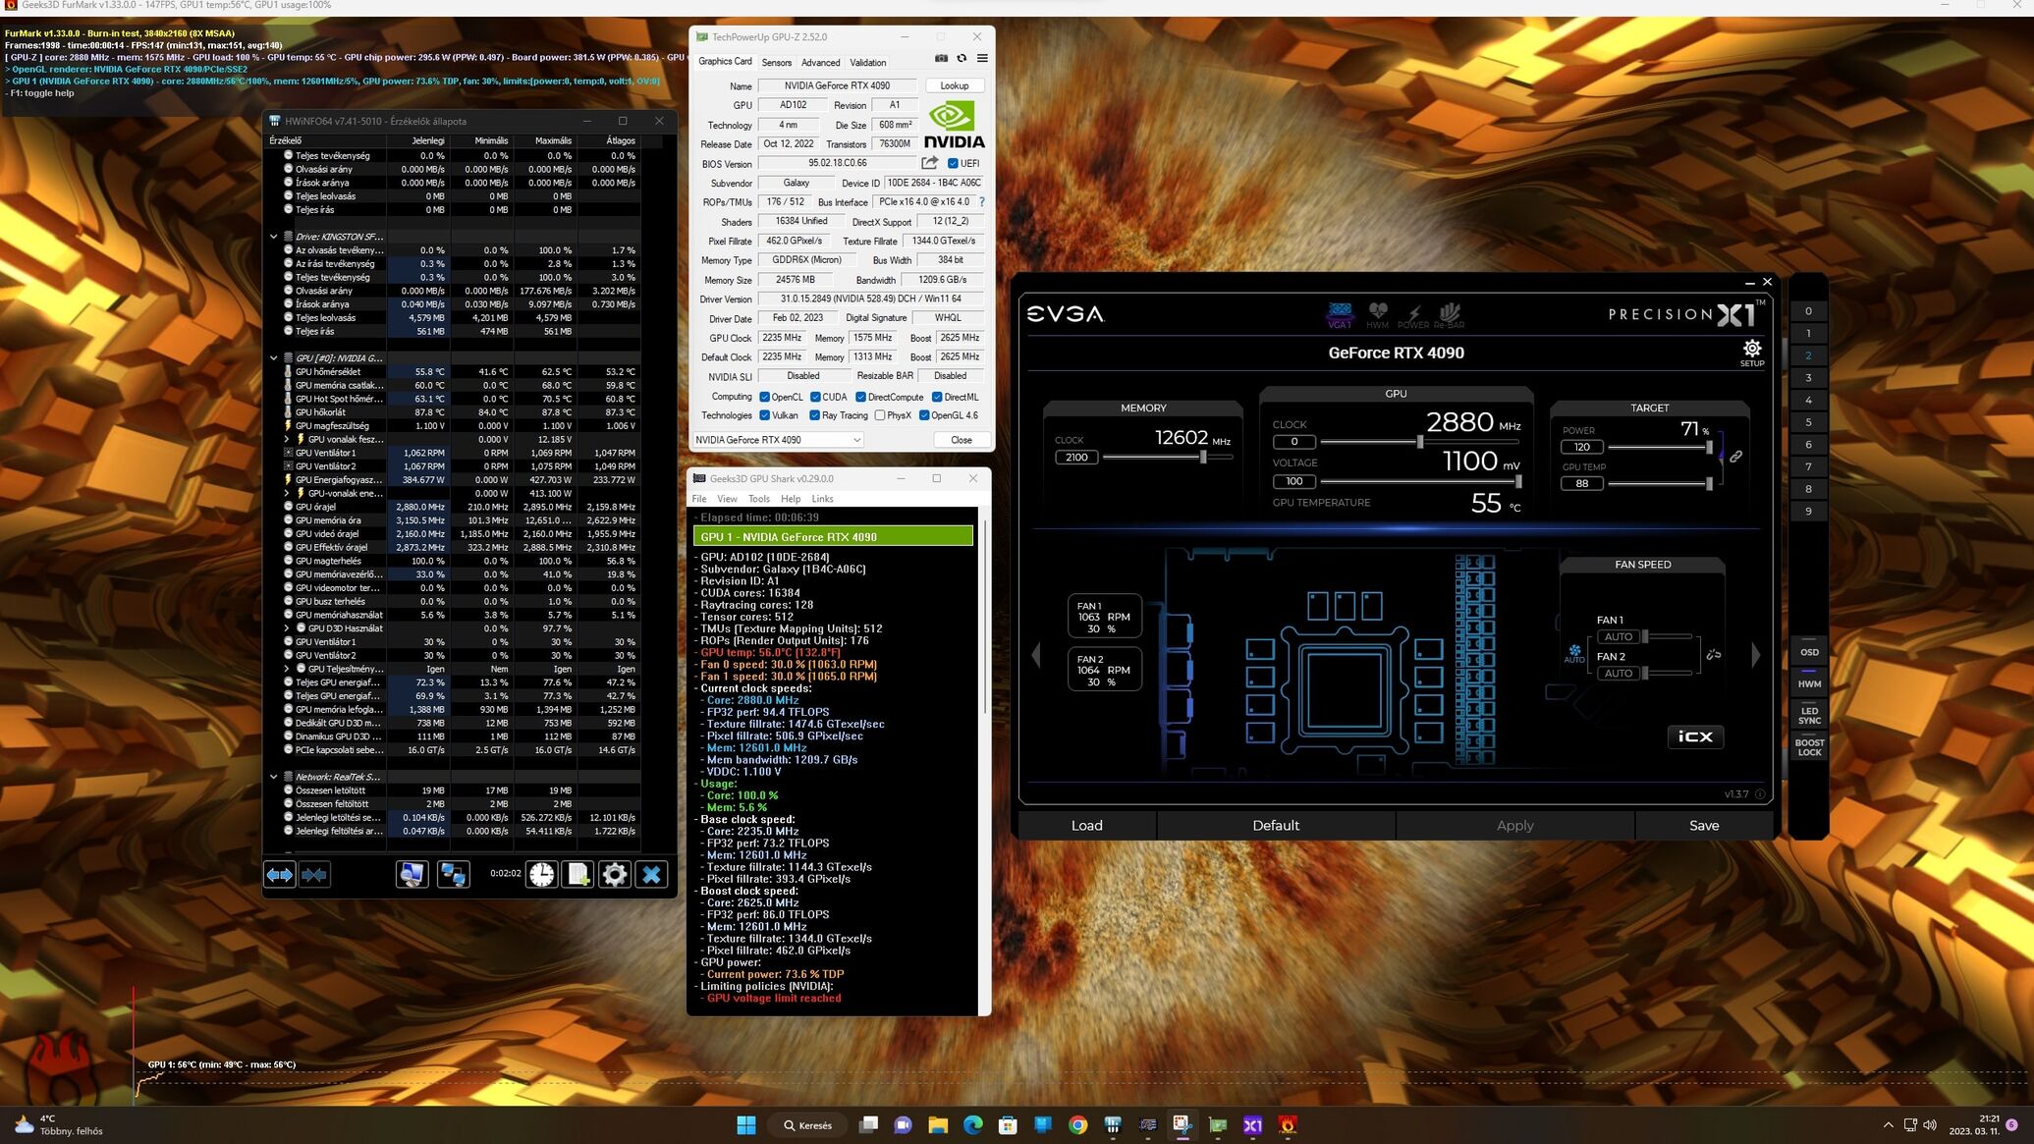
Task: Switch to the Sensors tab in GPU-Z
Action: click(x=776, y=62)
